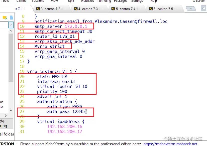Viewport: 207px width, 146px height.
Task: Click the vrrp_gna_interval 0 line
Action: click(x=58, y=56)
